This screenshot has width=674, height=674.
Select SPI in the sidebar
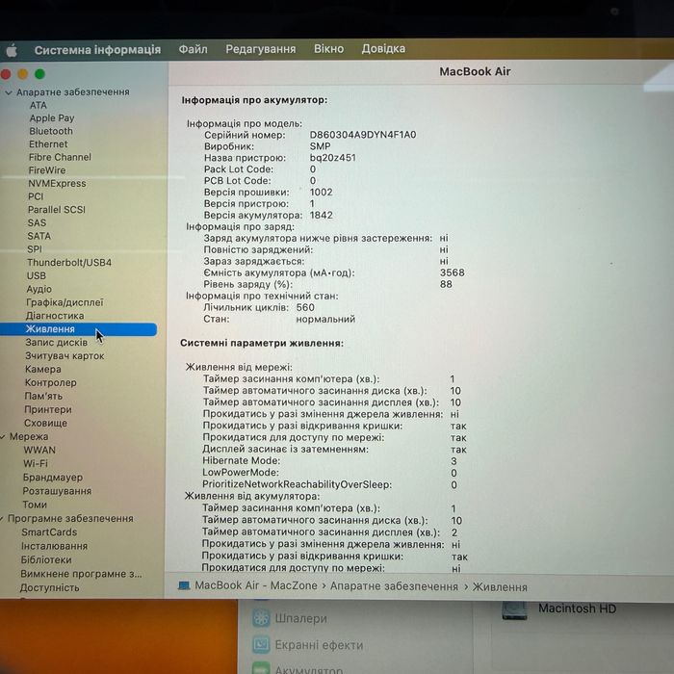[35, 249]
